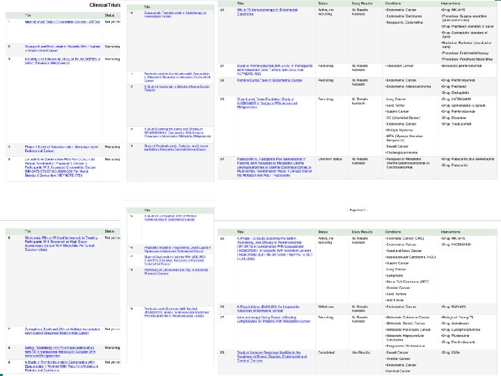Open trial 7 Carboplatin, Paclitaxel With or Without link
The height and width of the screenshot is (376, 501).
(x=63, y=331)
